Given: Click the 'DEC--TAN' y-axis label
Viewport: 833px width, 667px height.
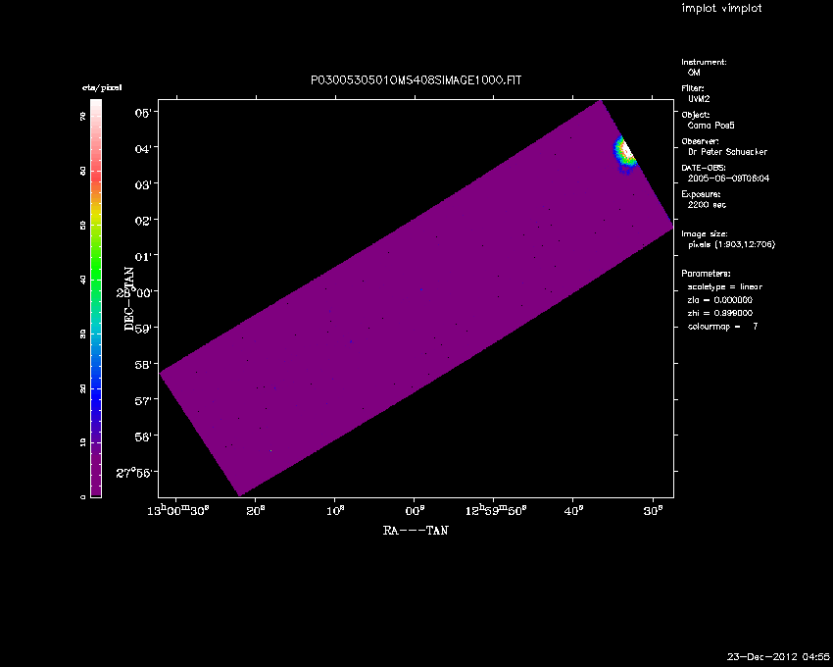Looking at the screenshot, I should [x=129, y=299].
